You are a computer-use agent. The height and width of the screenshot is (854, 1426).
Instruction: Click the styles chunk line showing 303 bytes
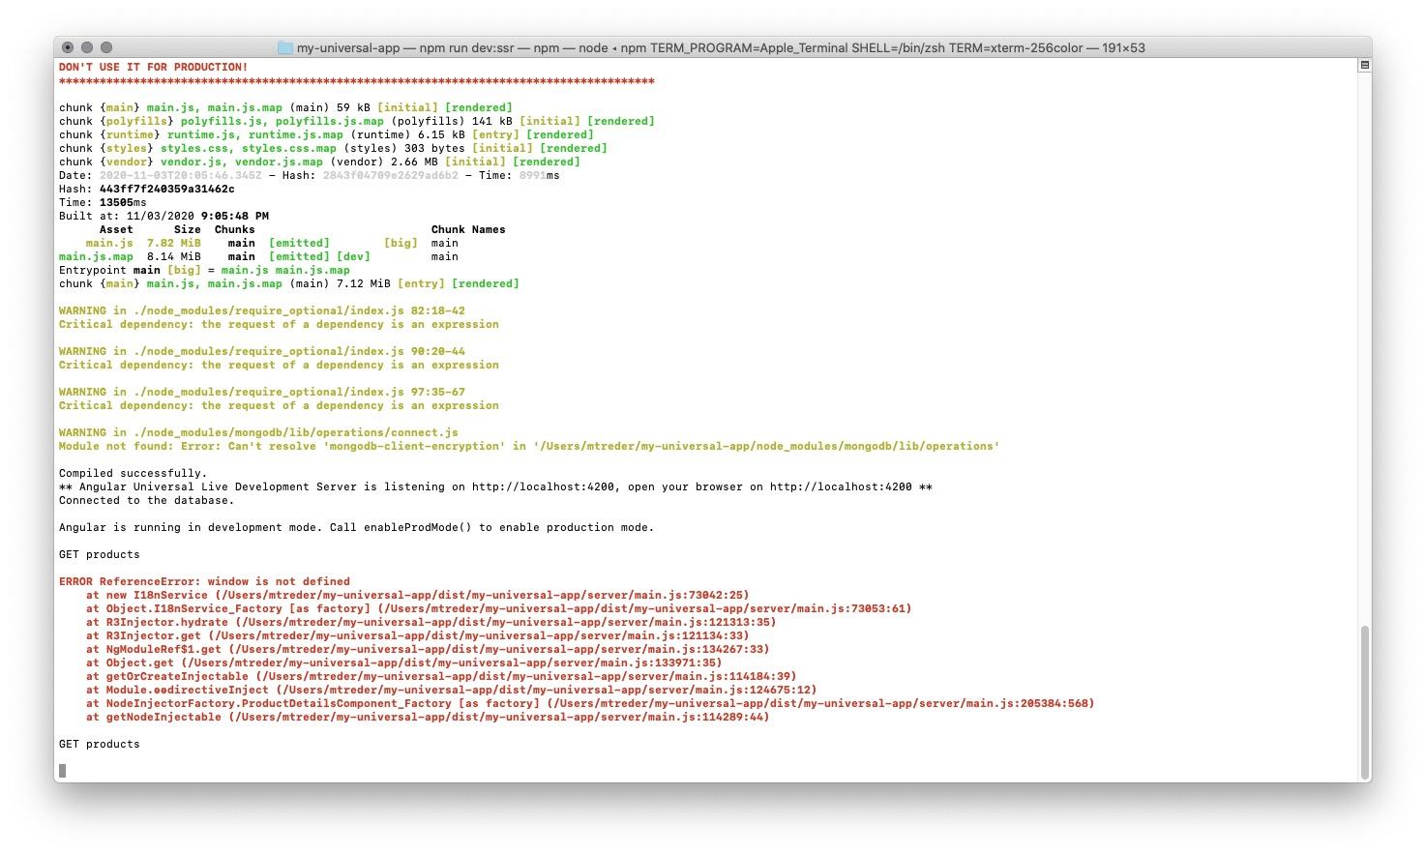click(x=333, y=148)
